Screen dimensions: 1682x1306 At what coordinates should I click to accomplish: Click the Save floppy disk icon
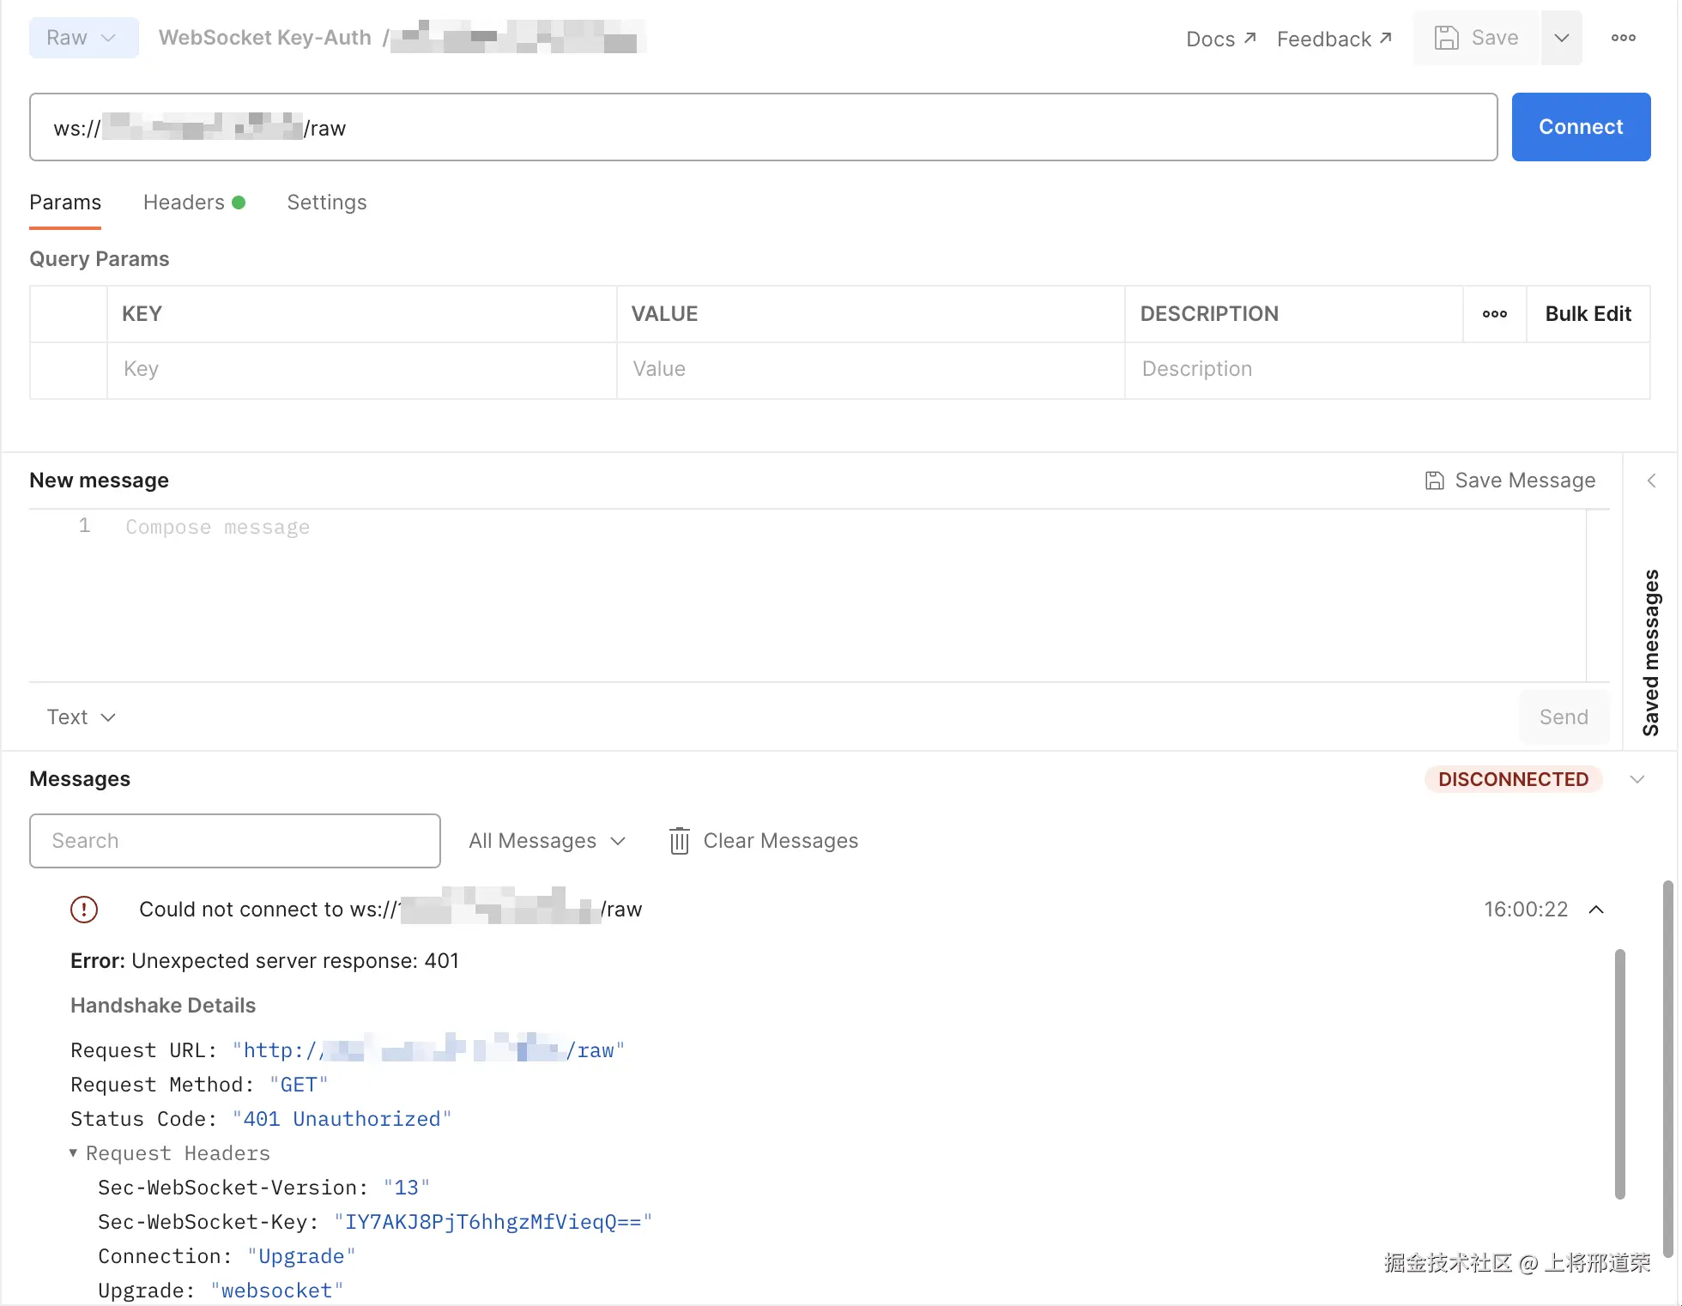tap(1446, 38)
